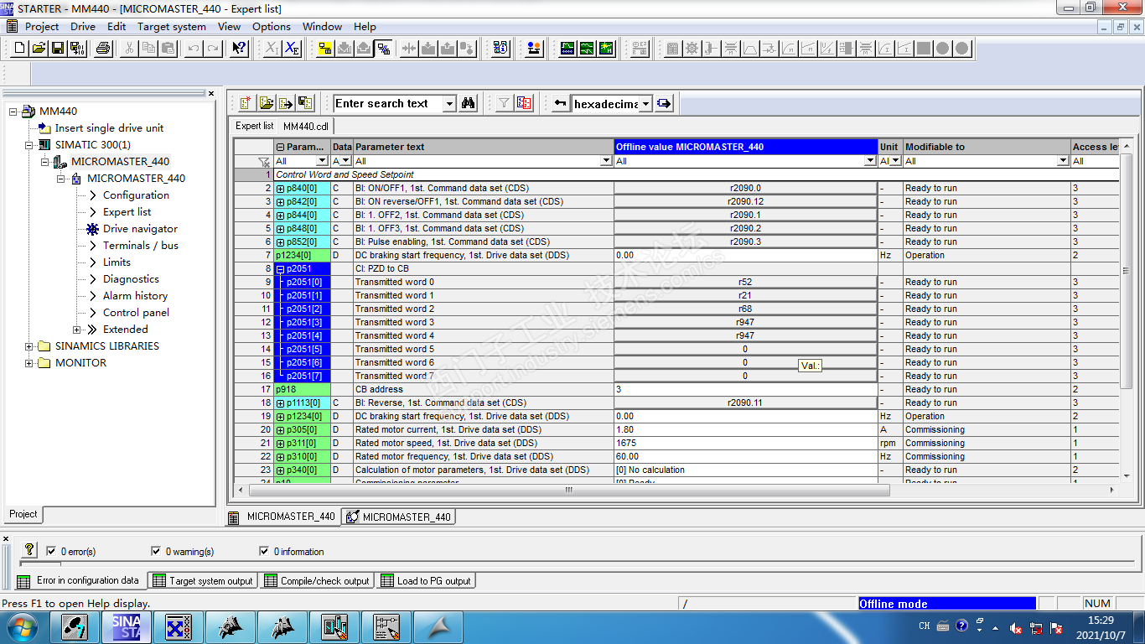Select Insert single drive unit tree item
Screen dimensions: 1145x644
click(109, 128)
